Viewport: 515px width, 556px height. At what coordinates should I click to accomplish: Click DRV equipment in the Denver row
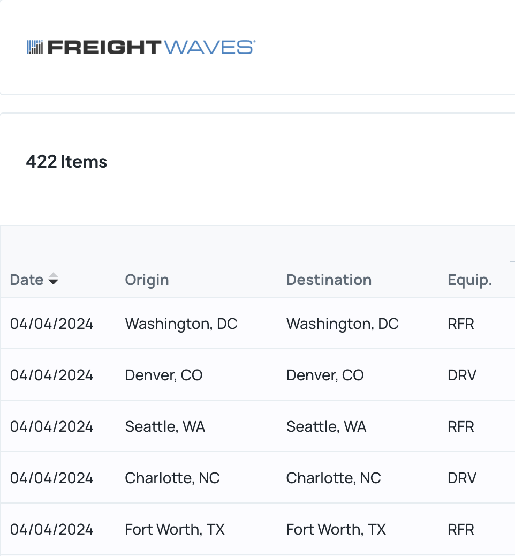point(462,375)
